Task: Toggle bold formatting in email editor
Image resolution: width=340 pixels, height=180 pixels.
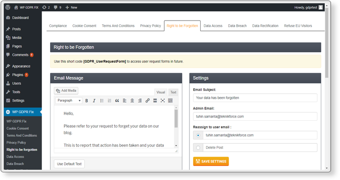Action: tap(87, 101)
